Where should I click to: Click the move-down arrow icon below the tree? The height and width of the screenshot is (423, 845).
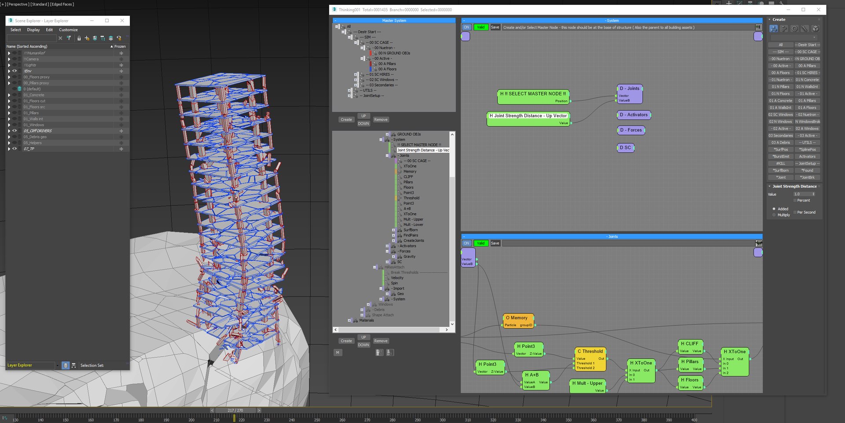[390, 353]
